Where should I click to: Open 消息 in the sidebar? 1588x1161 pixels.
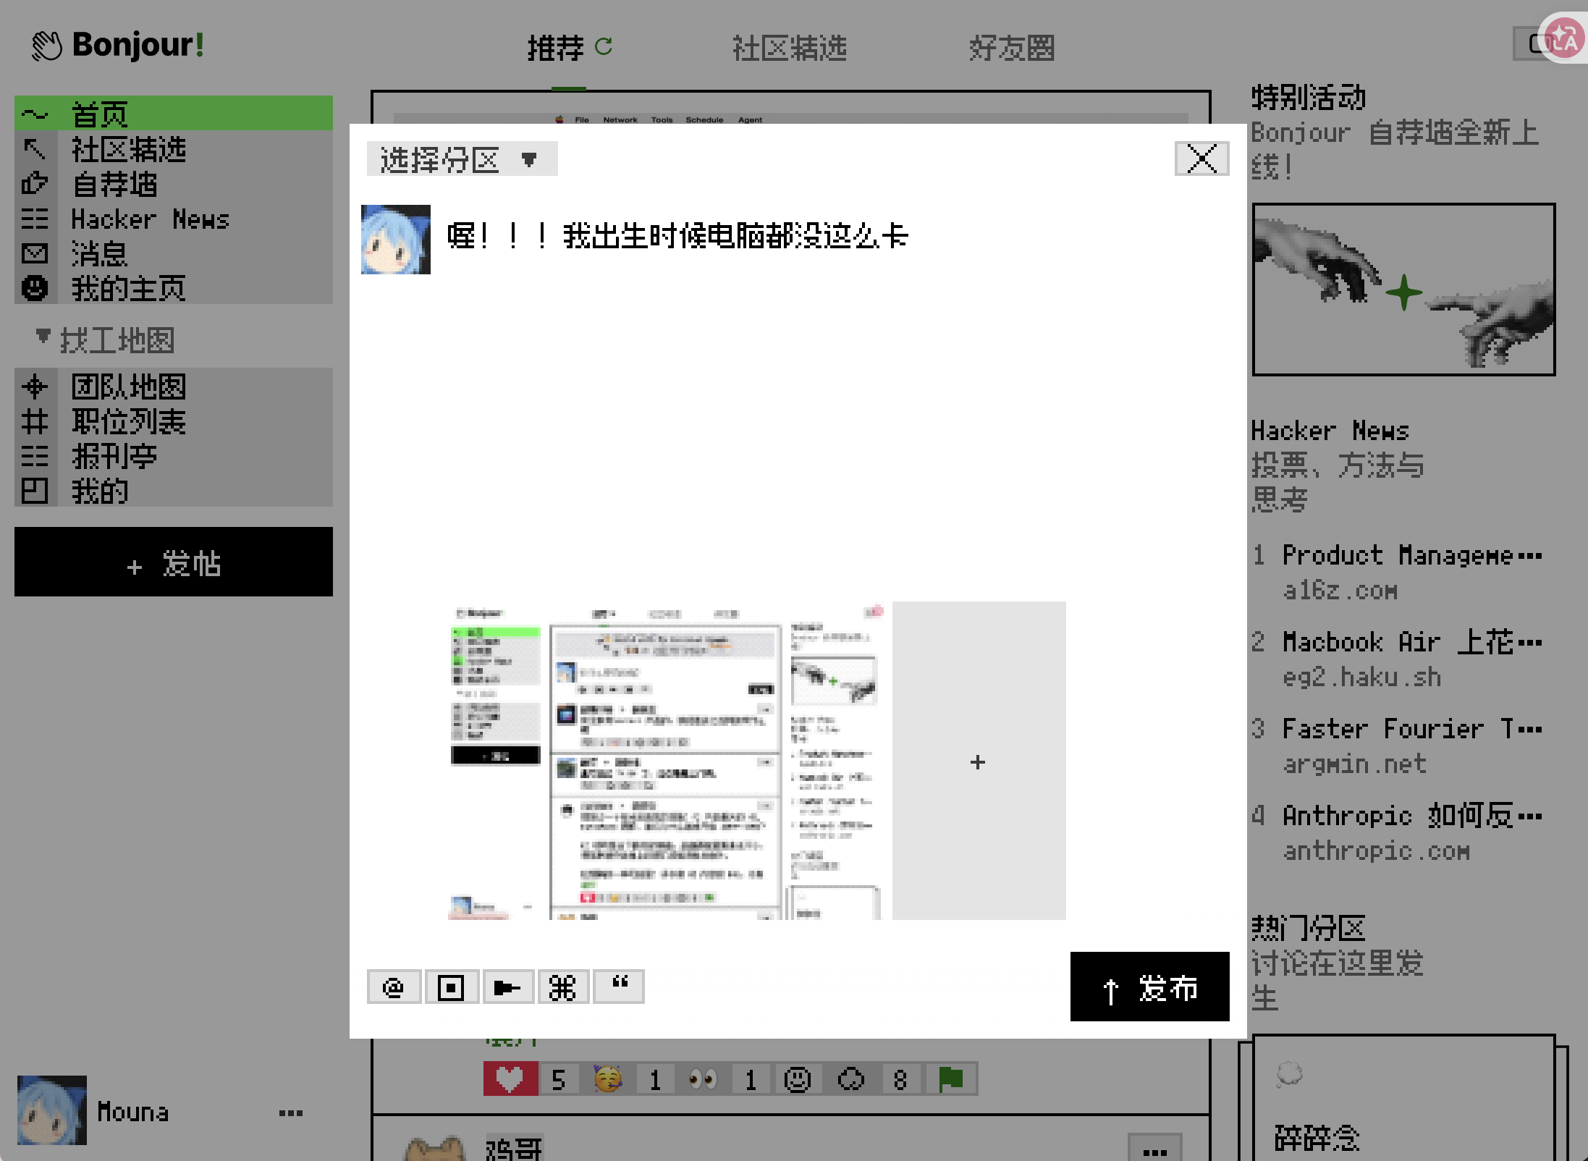click(174, 253)
